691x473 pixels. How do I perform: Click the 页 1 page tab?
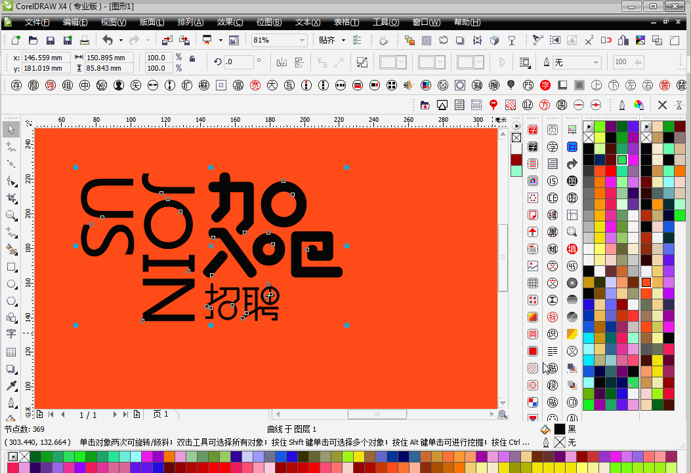click(161, 414)
